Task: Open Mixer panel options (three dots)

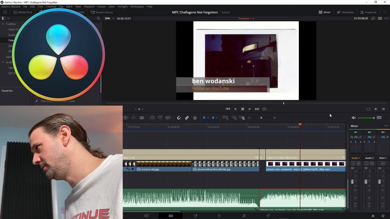Action: point(386,126)
